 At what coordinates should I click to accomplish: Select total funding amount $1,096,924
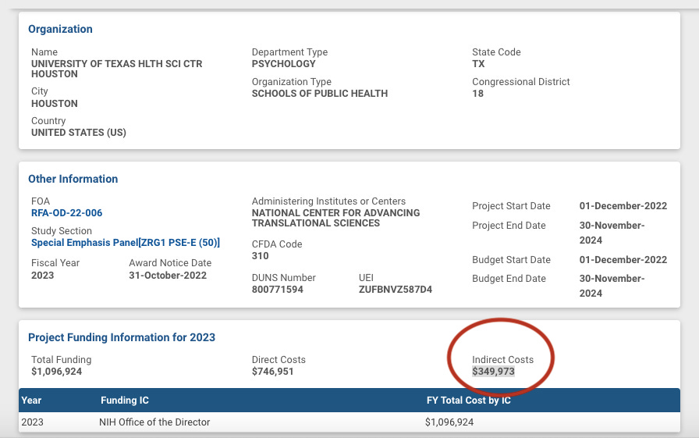point(57,372)
